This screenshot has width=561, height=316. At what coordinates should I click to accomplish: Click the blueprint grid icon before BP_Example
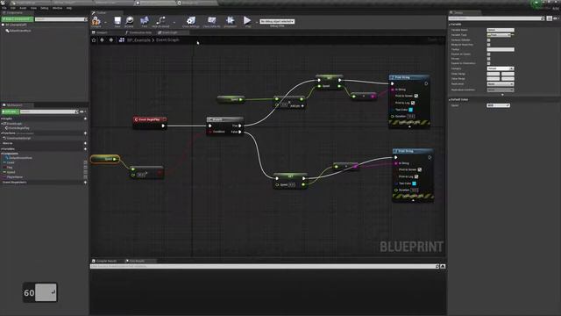122,40
